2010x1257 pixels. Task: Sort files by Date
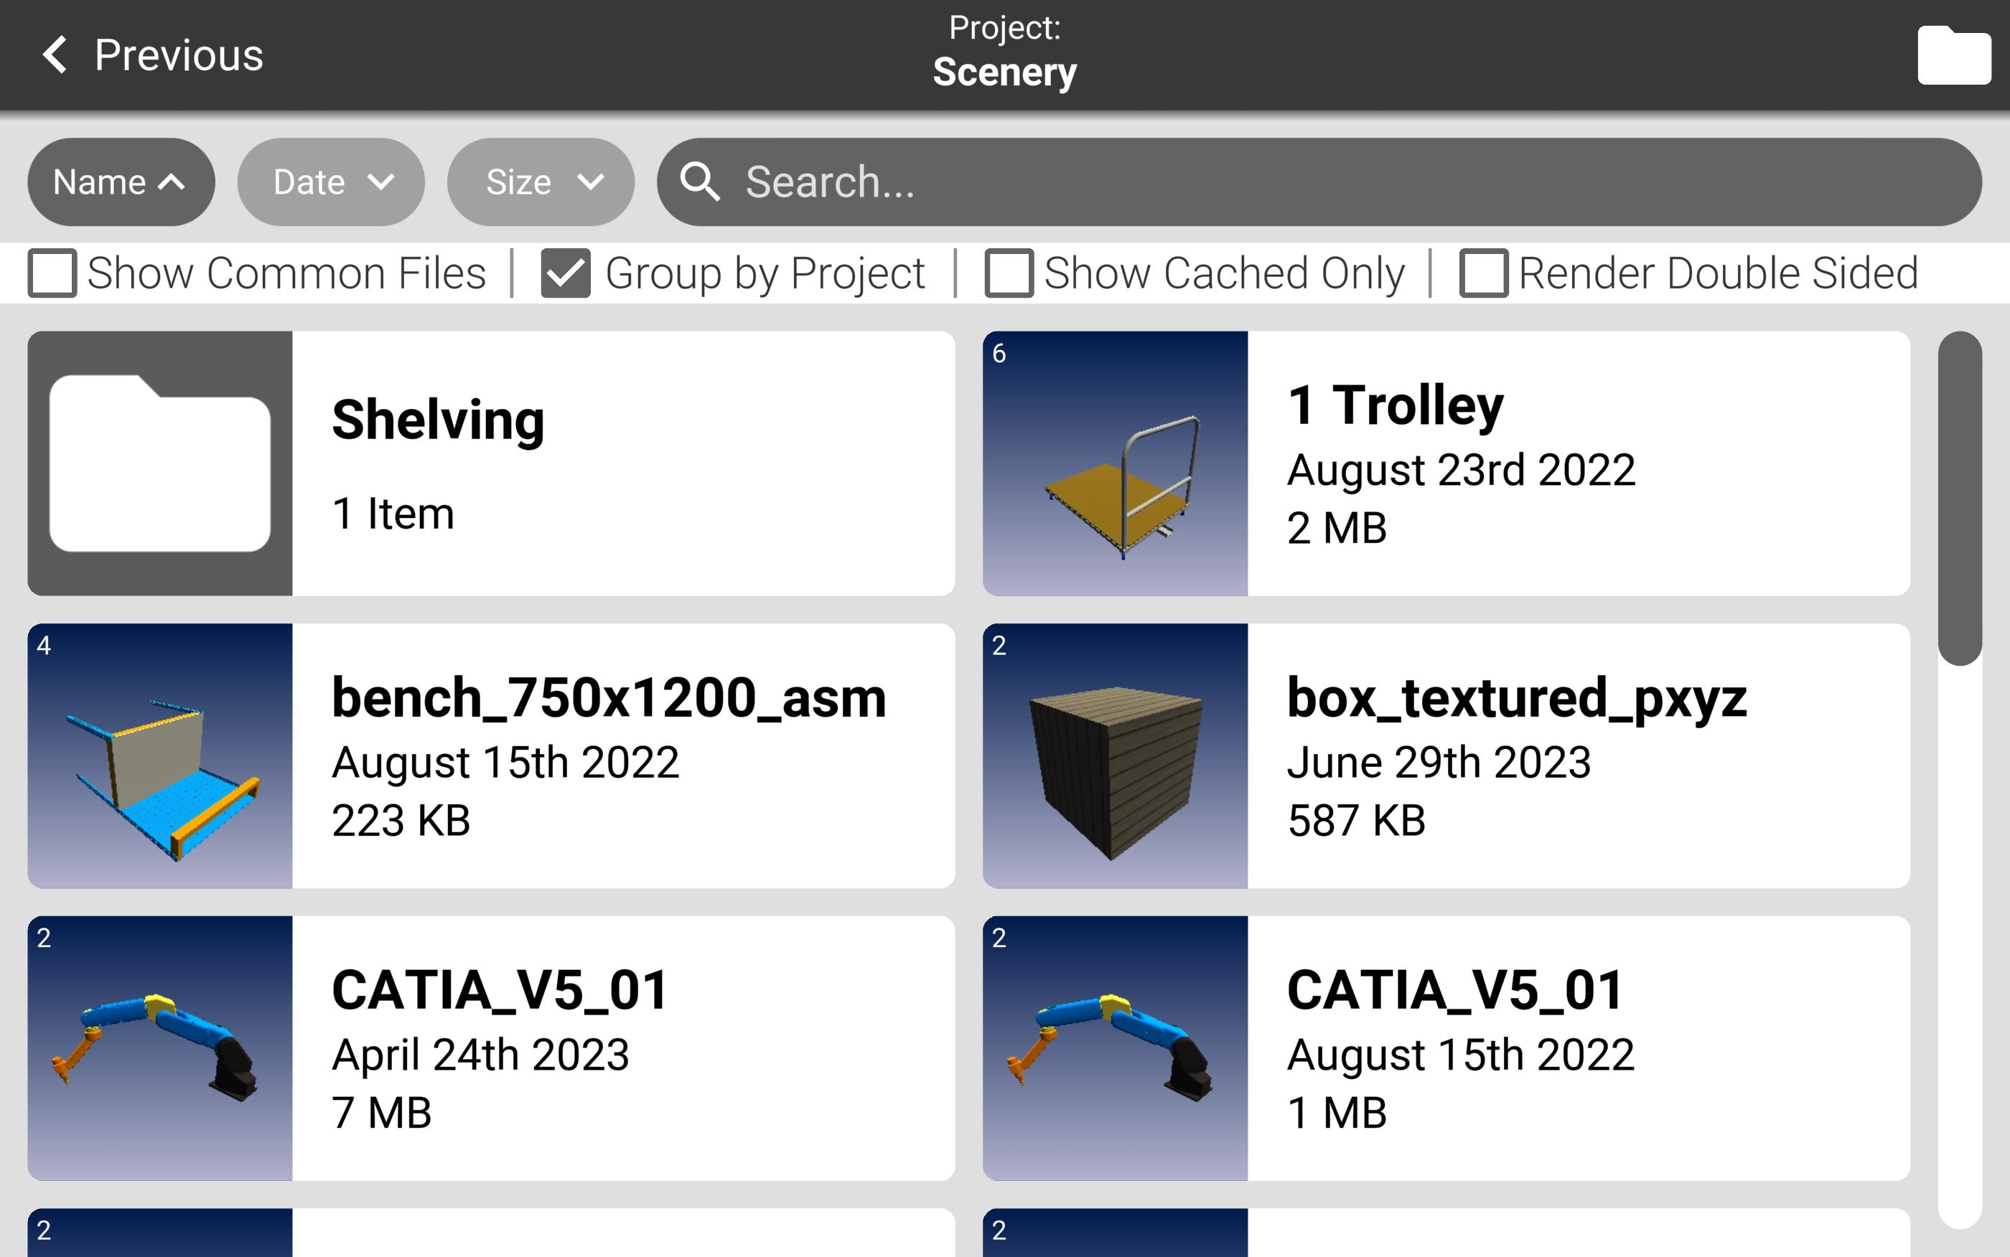tap(330, 182)
